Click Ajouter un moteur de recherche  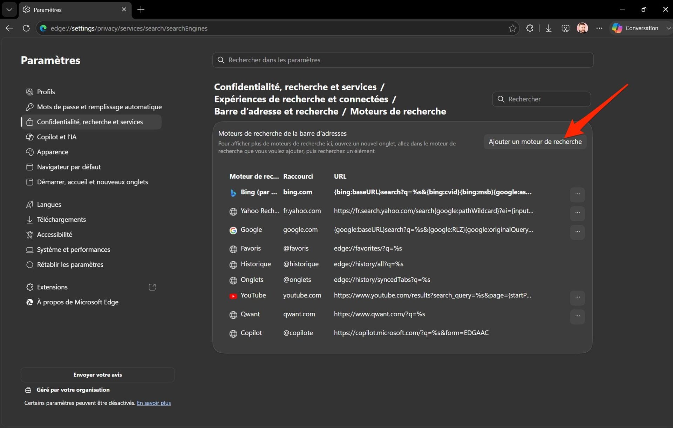(x=535, y=142)
